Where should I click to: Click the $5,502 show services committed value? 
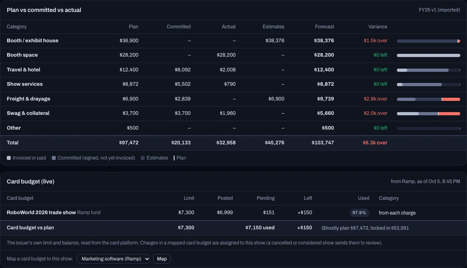[182, 84]
